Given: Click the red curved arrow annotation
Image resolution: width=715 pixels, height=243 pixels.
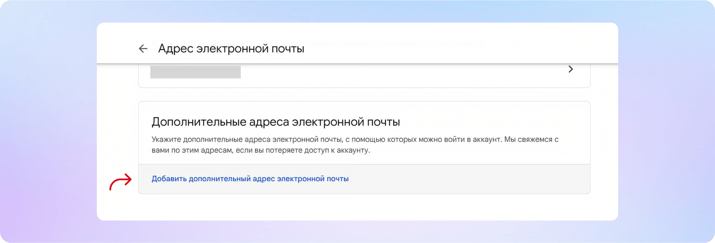Looking at the screenshot, I should pos(121,182).
